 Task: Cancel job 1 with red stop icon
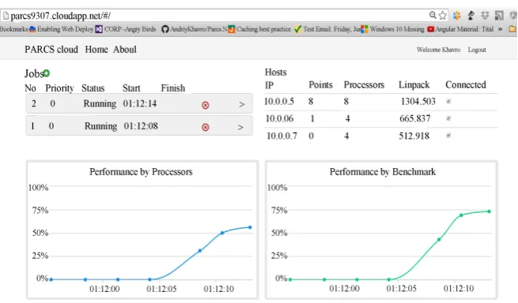pyautogui.click(x=205, y=127)
